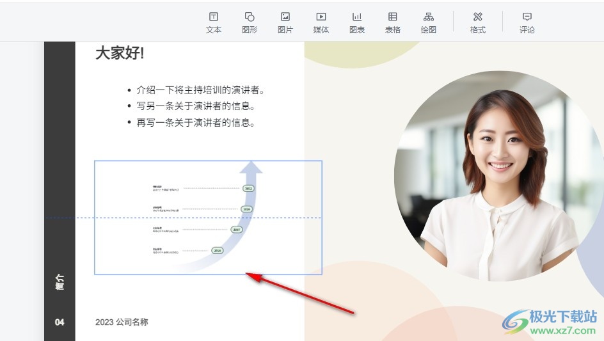
Task: Select the inserted timeline arrow chart image
Action: click(x=208, y=218)
